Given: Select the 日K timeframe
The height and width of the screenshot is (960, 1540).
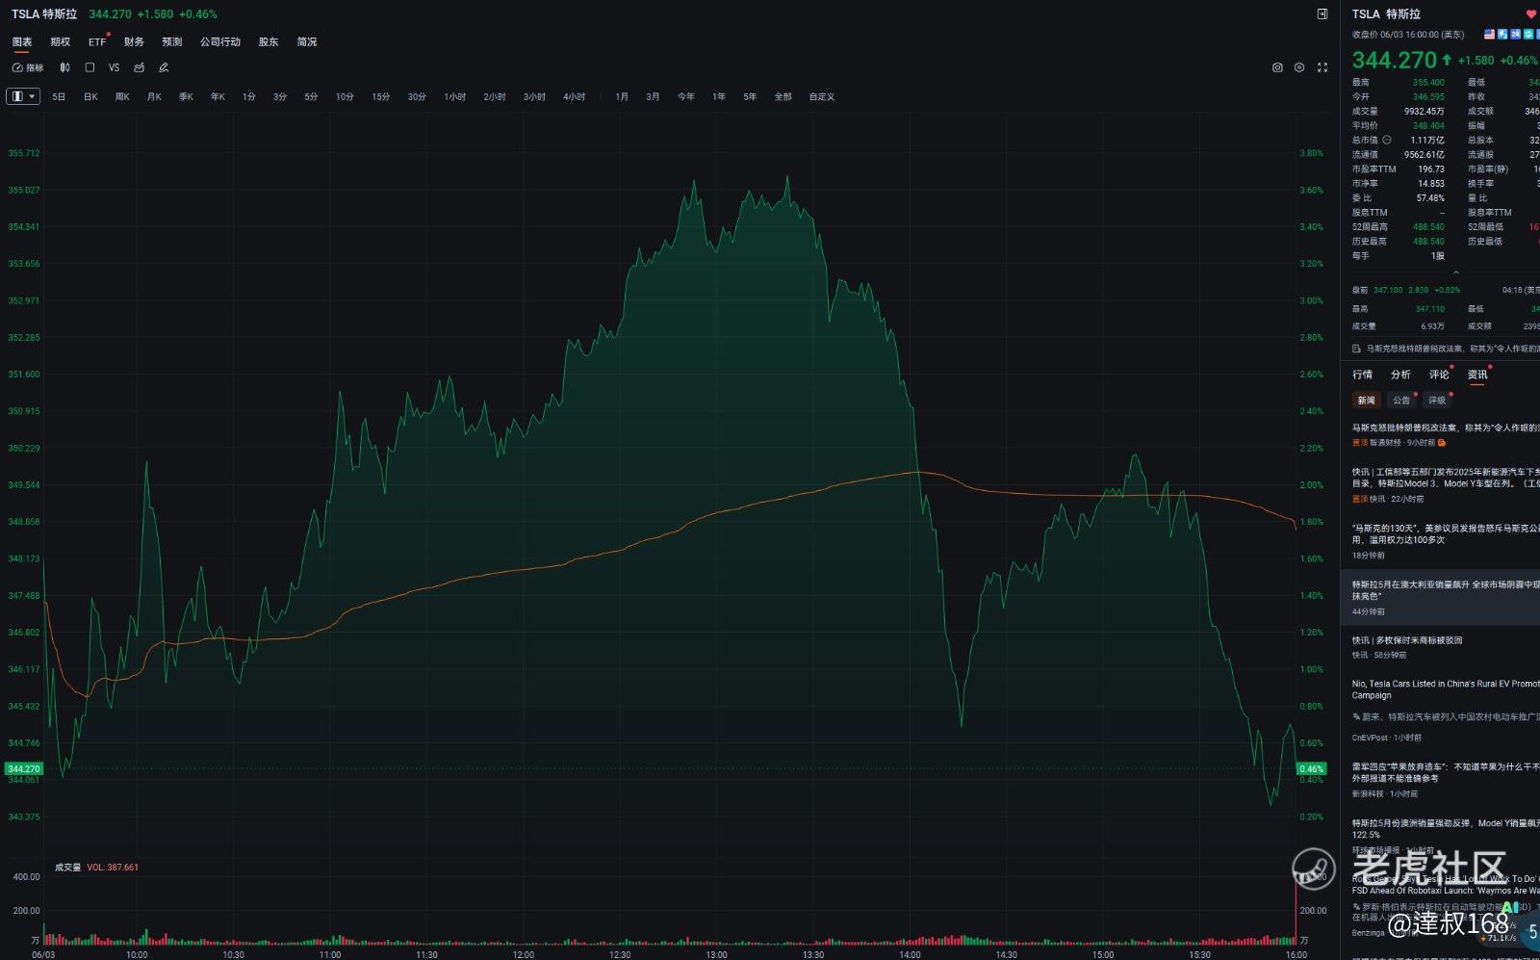Looking at the screenshot, I should tap(90, 96).
